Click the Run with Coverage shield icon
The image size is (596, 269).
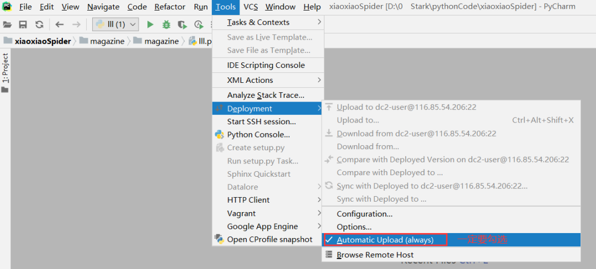(183, 25)
